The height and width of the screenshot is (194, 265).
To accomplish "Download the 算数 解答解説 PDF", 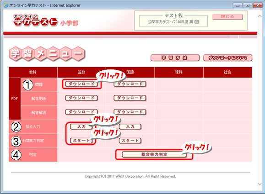I will point(81,112).
